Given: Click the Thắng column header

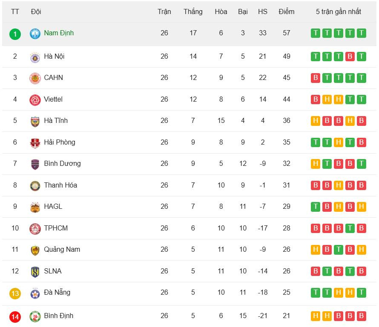Looking at the screenshot, I should 193,12.
